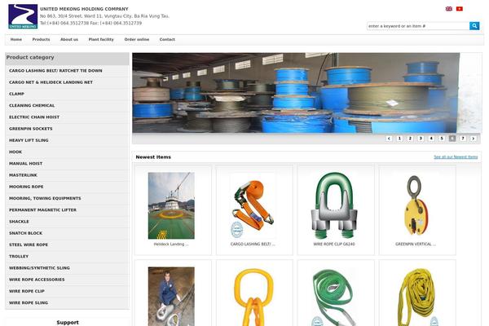Open the green wire rope clip image

pyautogui.click(x=334, y=205)
